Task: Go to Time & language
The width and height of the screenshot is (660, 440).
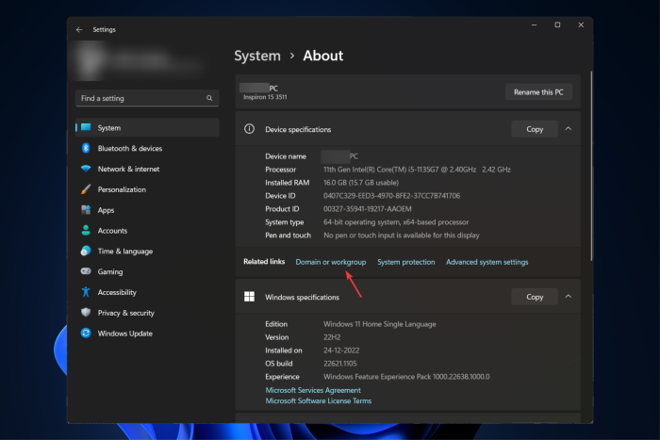Action: [147, 252]
